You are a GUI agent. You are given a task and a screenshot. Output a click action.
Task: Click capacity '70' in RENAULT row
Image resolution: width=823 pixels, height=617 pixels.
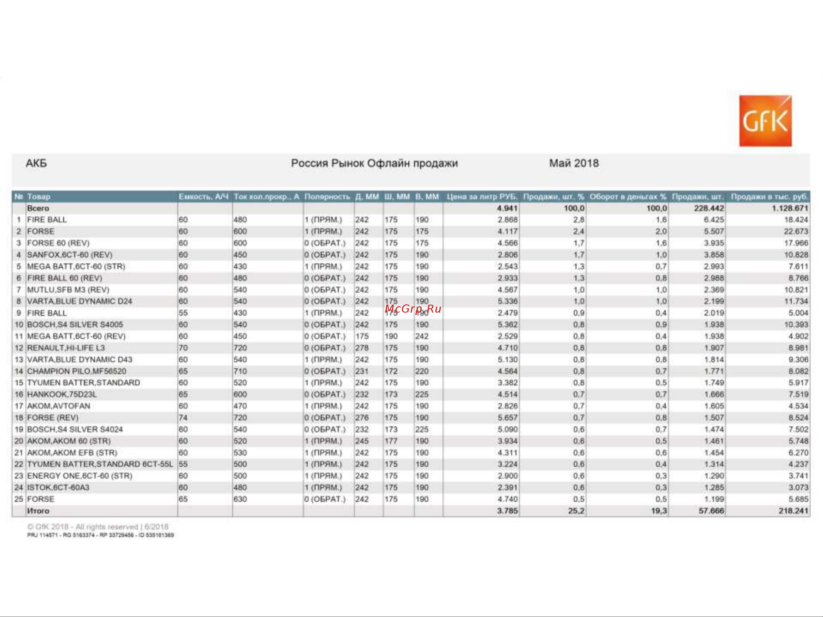pyautogui.click(x=183, y=348)
